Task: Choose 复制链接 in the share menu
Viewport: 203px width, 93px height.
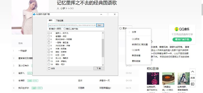Action: [x=136, y=61]
